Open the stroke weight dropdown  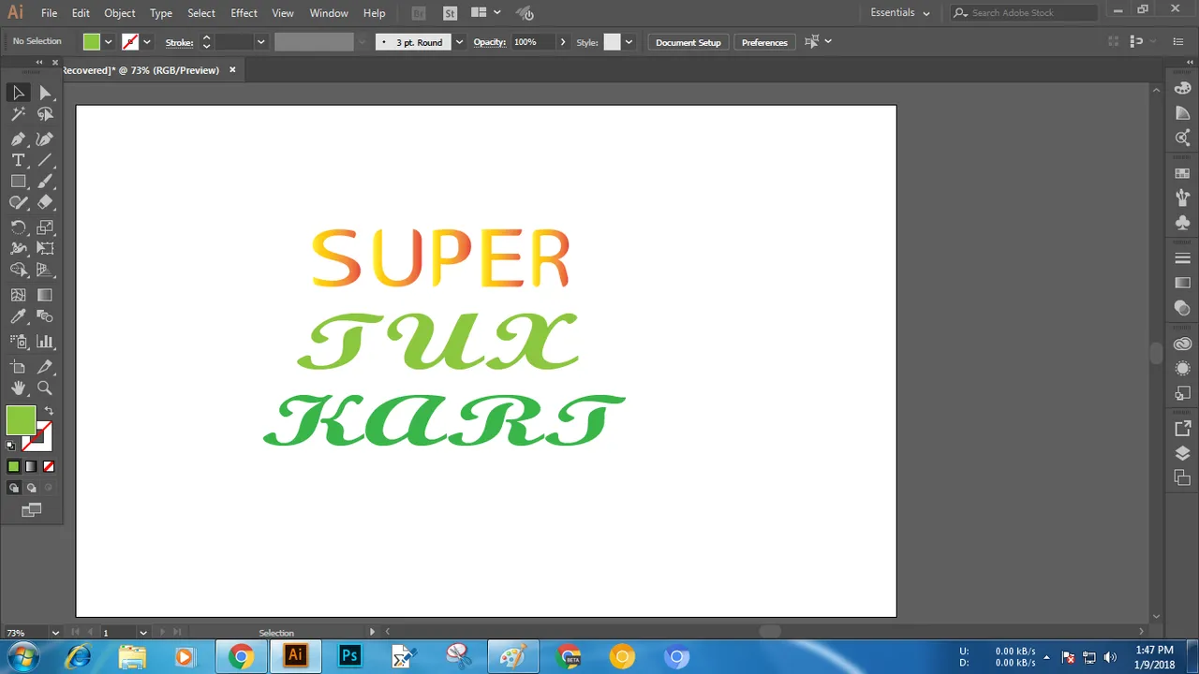click(261, 42)
